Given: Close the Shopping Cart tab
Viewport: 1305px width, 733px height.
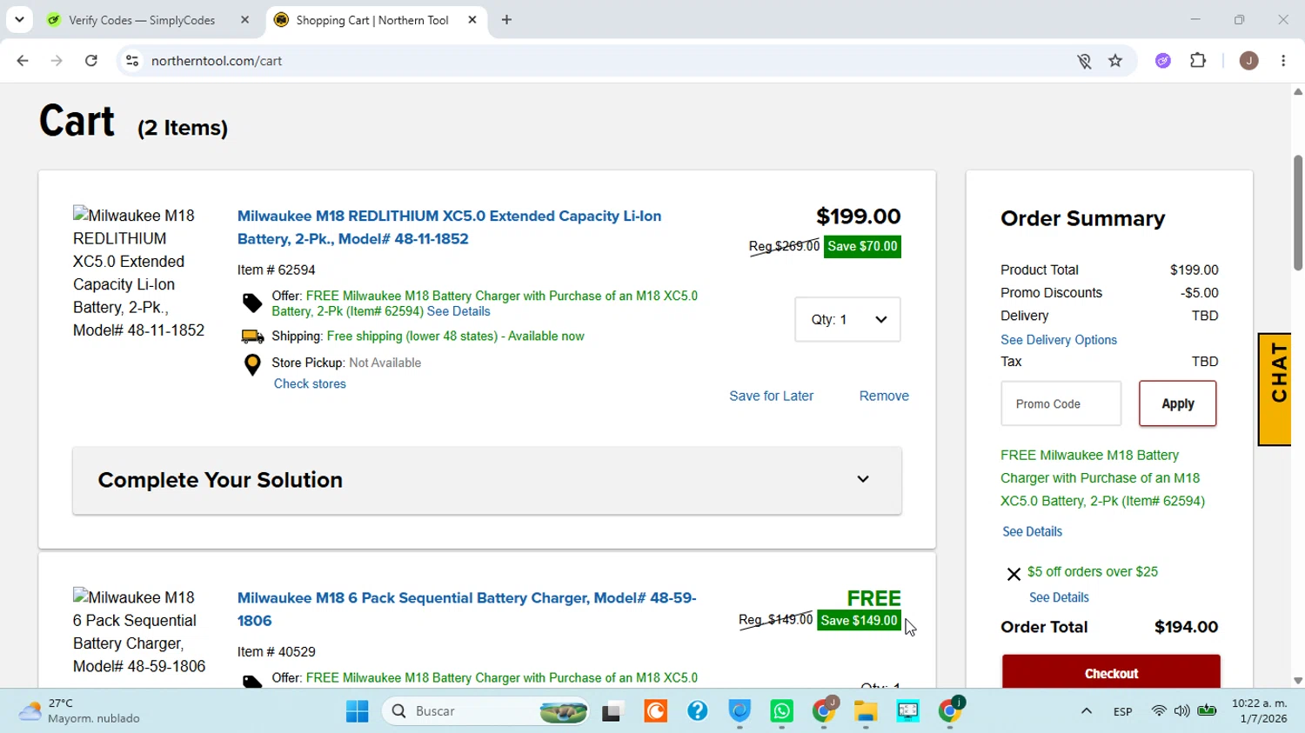Looking at the screenshot, I should (x=472, y=20).
